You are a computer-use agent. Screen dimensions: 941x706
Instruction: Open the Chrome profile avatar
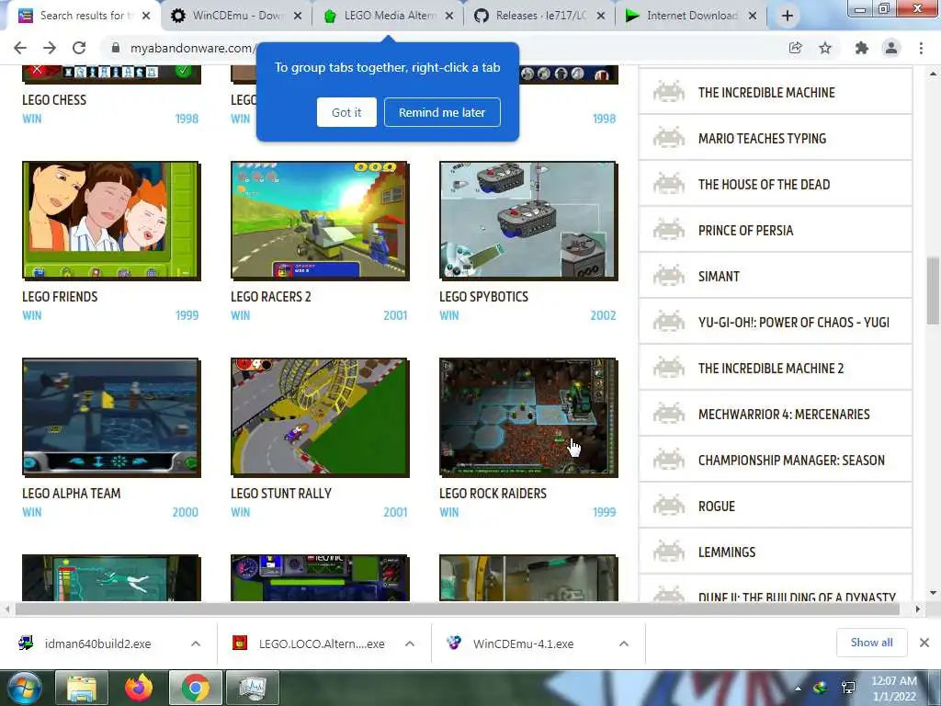click(x=891, y=48)
